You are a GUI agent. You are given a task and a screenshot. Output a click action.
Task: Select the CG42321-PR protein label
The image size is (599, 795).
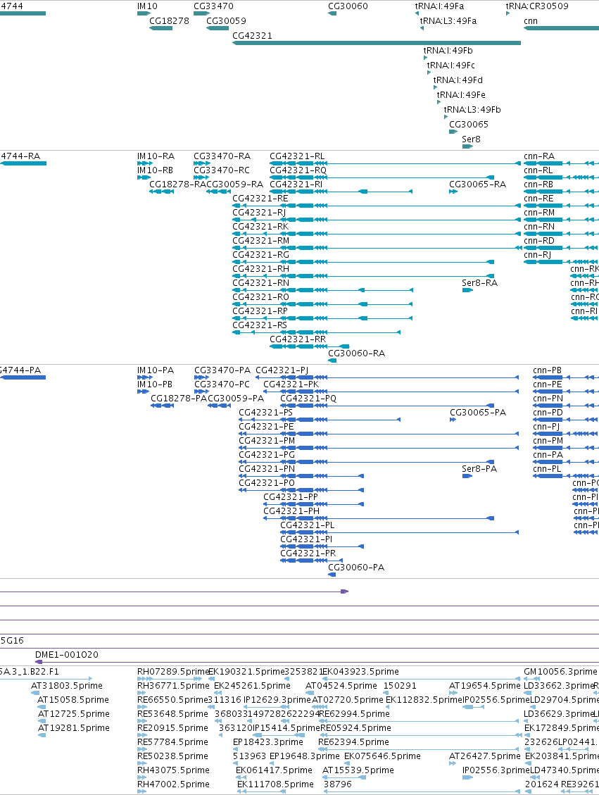pyautogui.click(x=308, y=553)
